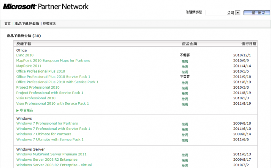
Task: Open the company dropdown arrow
Action: point(238,13)
